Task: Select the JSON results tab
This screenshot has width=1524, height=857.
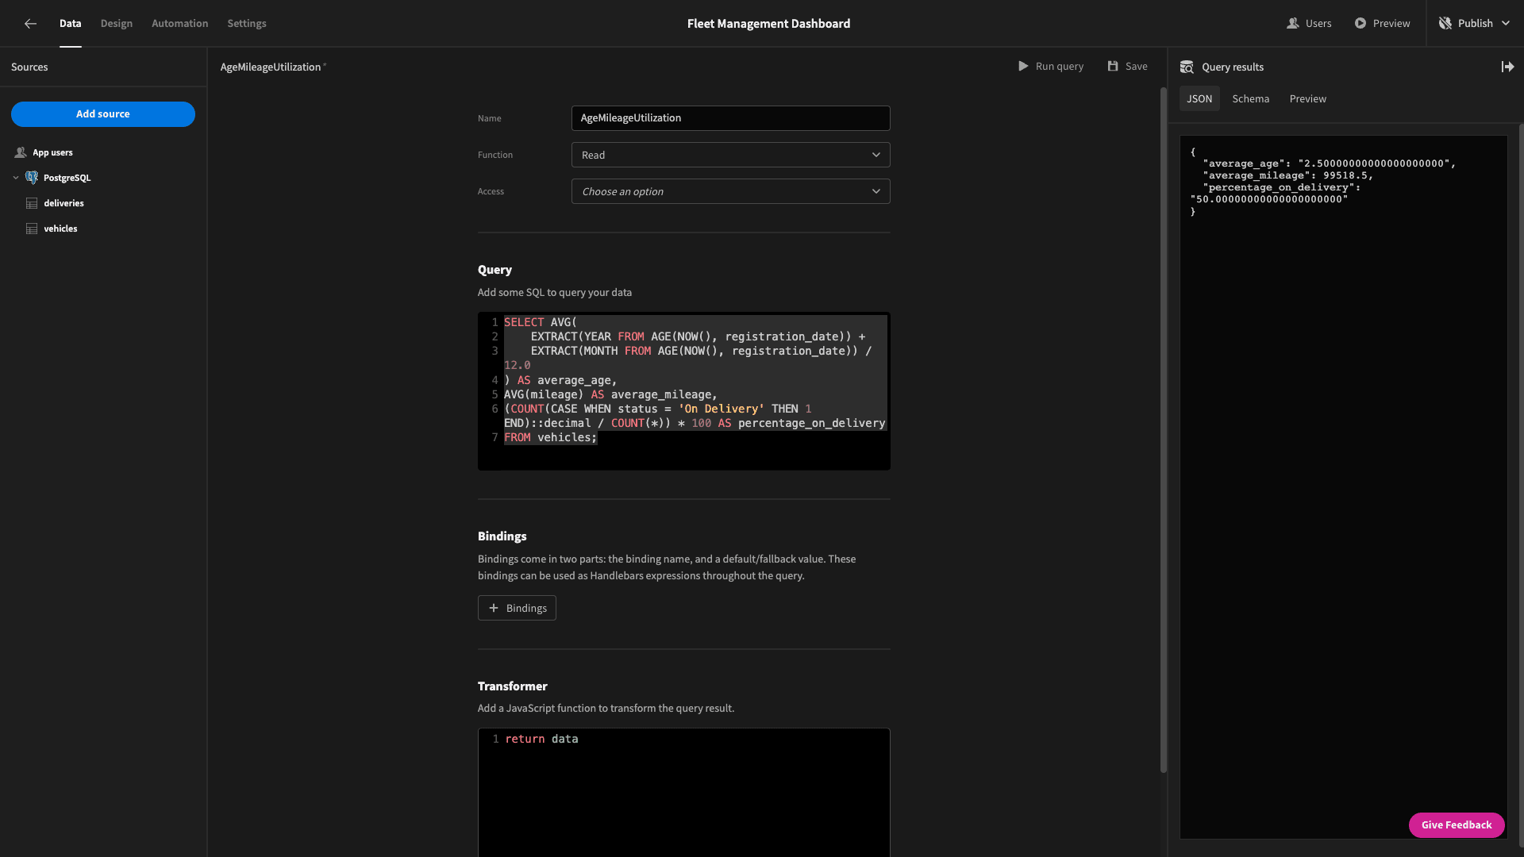Action: click(x=1199, y=99)
